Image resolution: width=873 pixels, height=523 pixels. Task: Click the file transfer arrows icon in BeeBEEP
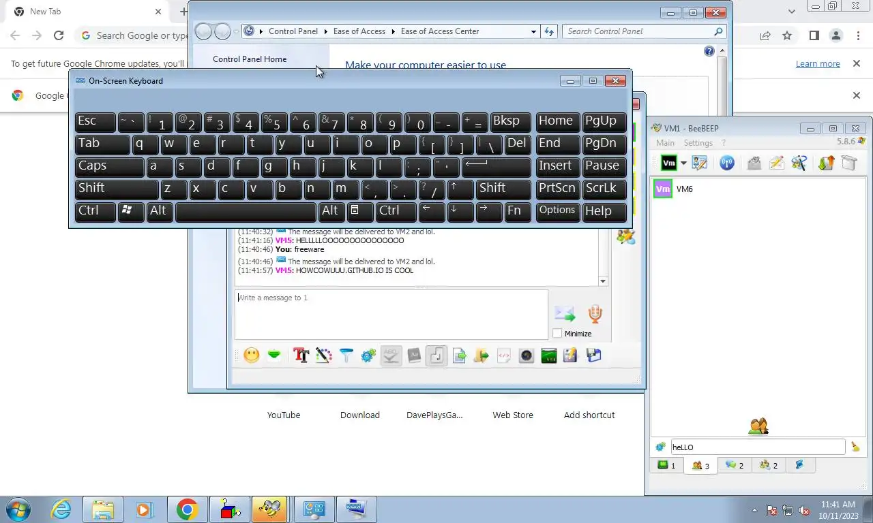(x=827, y=163)
